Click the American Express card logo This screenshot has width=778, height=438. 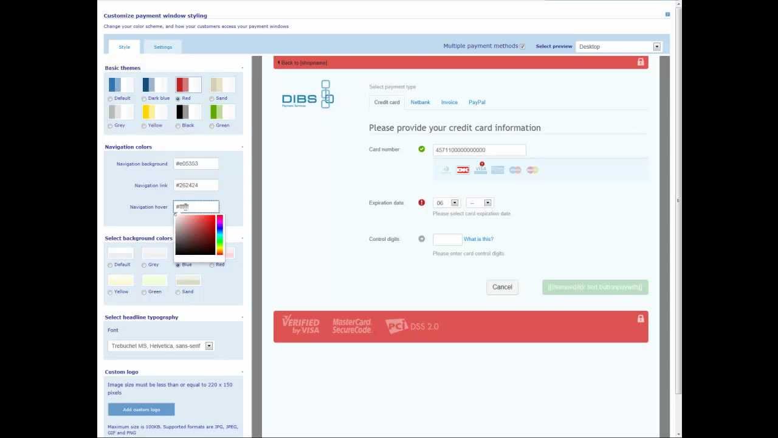pyautogui.click(x=498, y=170)
